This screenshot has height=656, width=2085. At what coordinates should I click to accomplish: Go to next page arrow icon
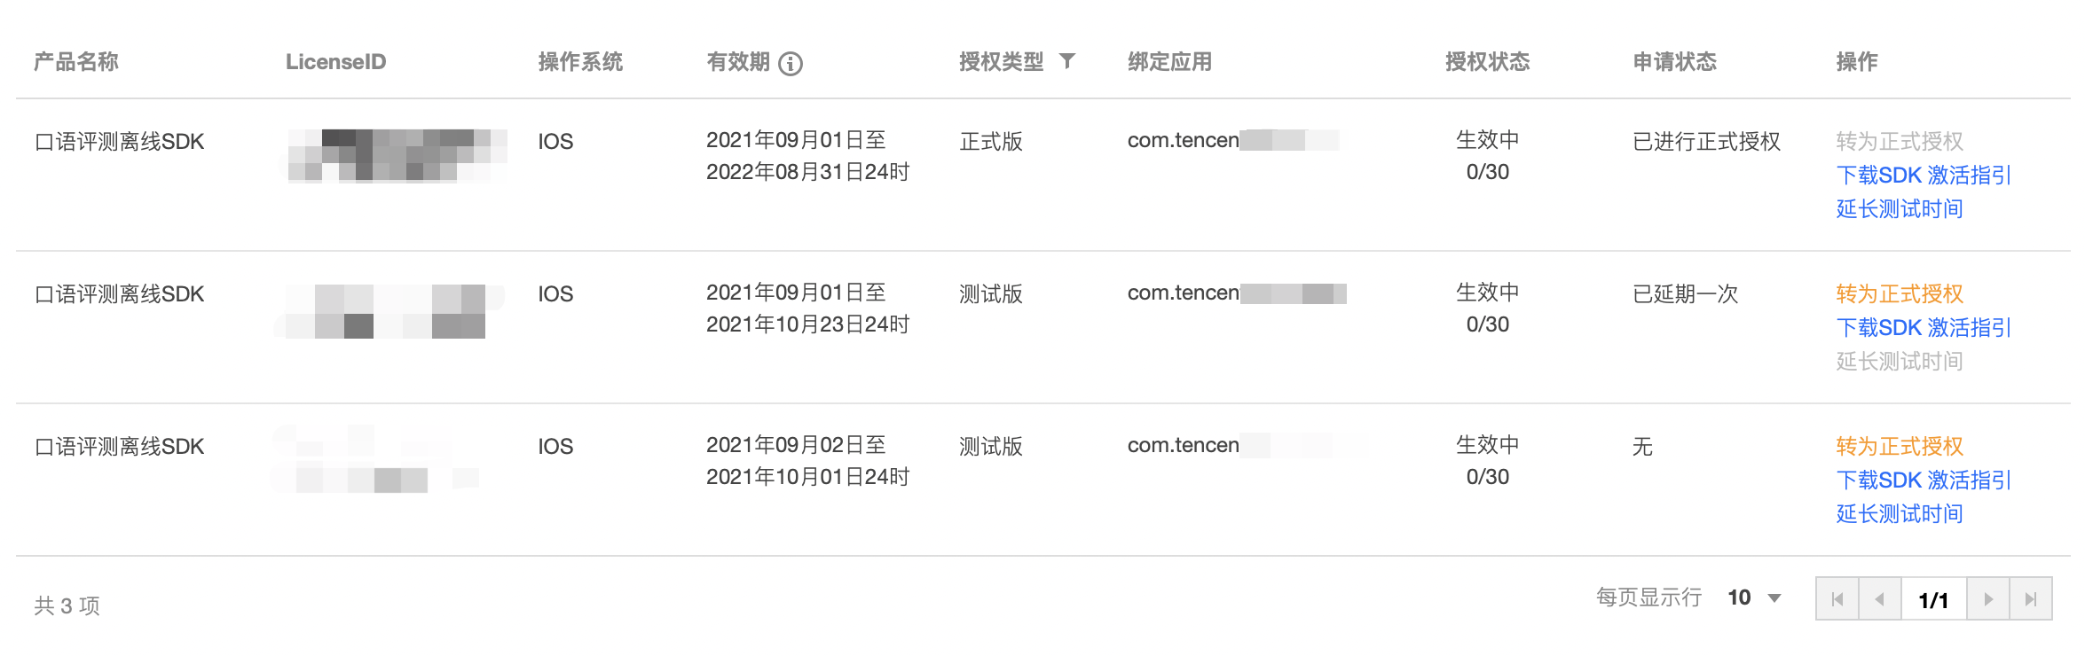tap(1988, 599)
